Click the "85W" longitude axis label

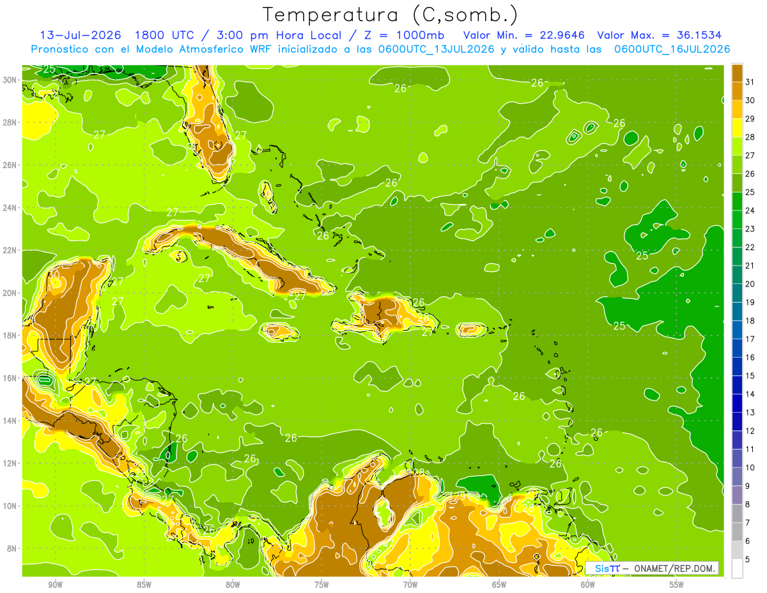(144, 585)
